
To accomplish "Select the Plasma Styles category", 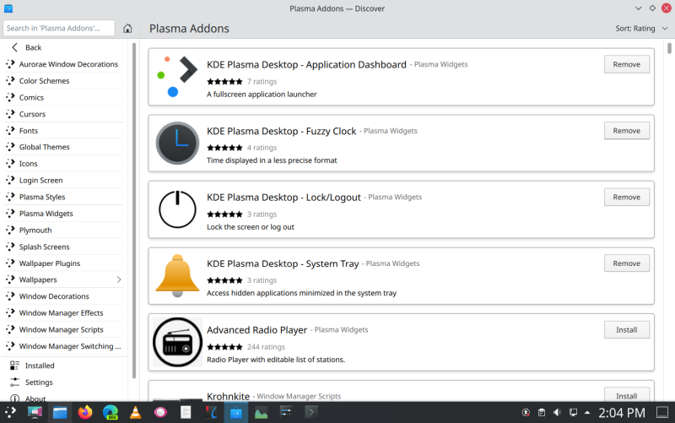I will pyautogui.click(x=64, y=197).
